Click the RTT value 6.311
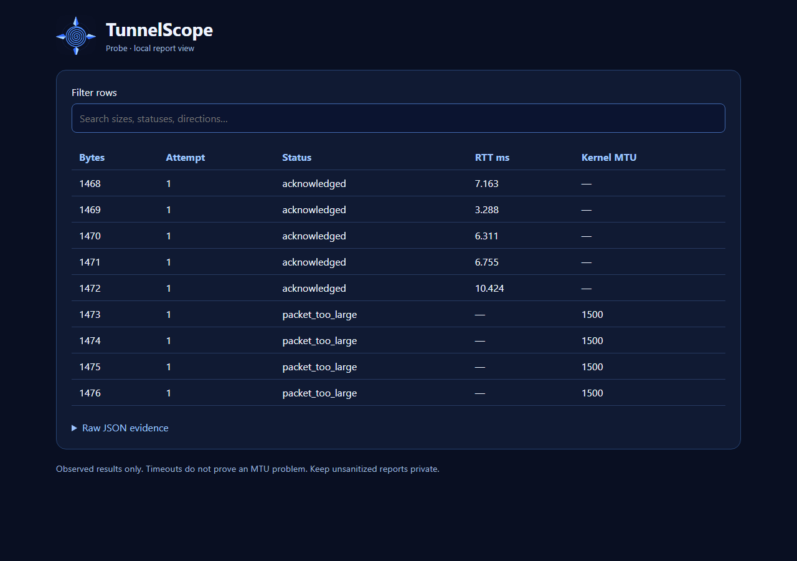 tap(487, 236)
